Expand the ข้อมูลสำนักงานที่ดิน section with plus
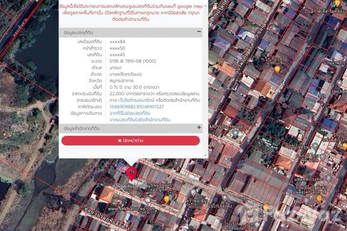 [199, 128]
